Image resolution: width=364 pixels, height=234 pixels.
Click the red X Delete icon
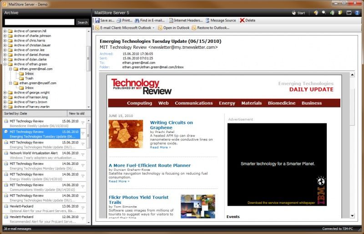[242, 20]
